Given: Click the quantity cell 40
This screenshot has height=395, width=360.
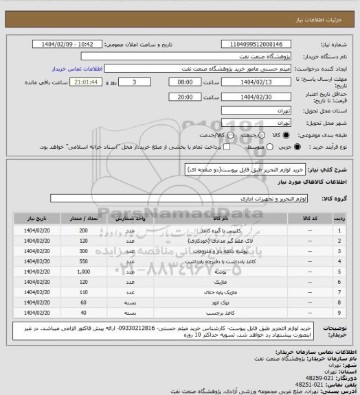Looking at the screenshot, I should pyautogui.click(x=84, y=313).
